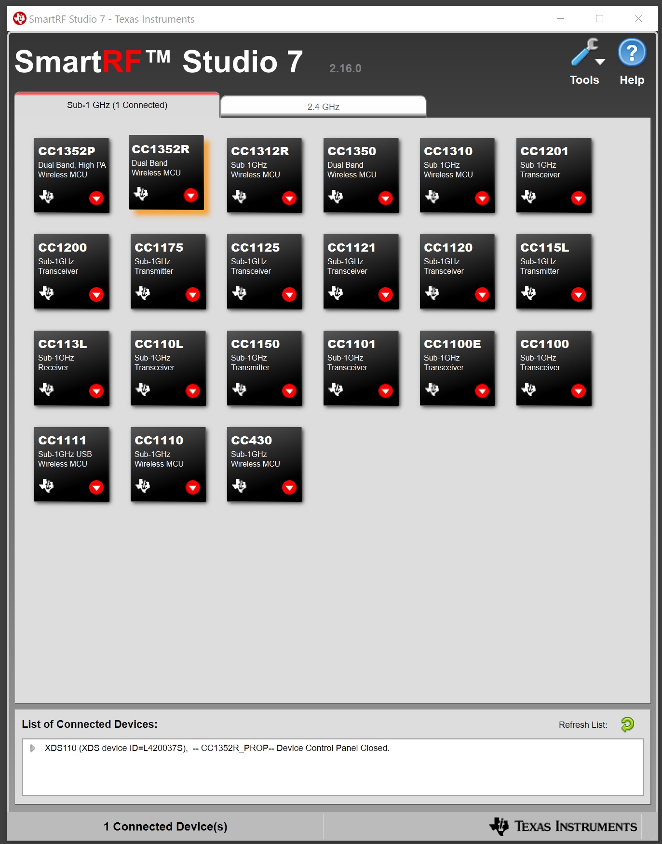662x844 pixels.
Task: Click the TI logo on the CC1110 tile
Action: (x=143, y=485)
